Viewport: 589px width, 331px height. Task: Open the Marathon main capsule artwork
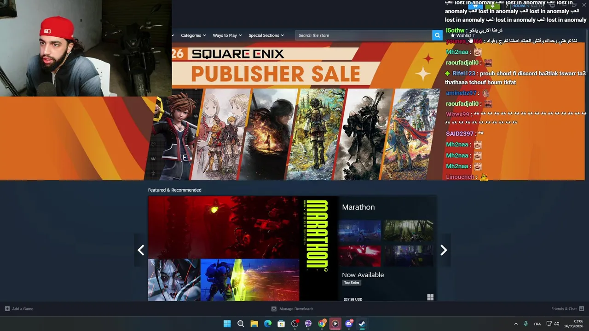point(243,249)
